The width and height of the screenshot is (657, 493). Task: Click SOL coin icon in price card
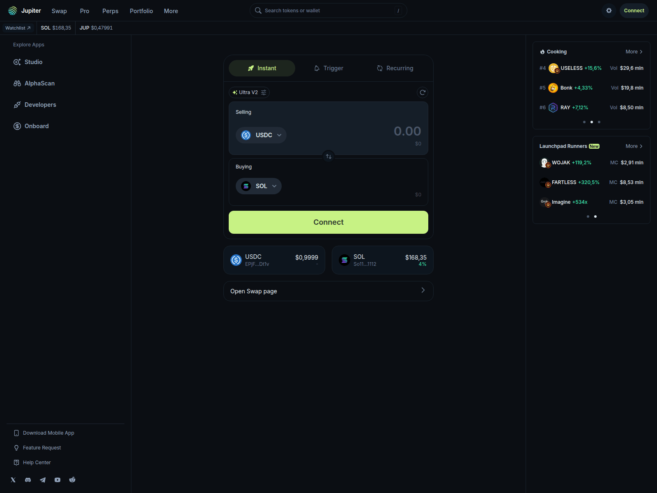(345, 260)
